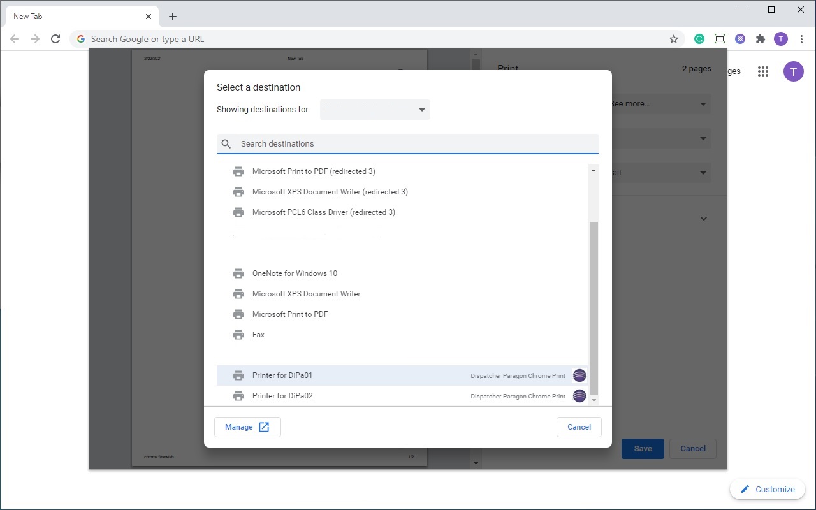Click the magnifier icon in the search bar
Image resolution: width=816 pixels, height=510 pixels.
click(x=226, y=143)
